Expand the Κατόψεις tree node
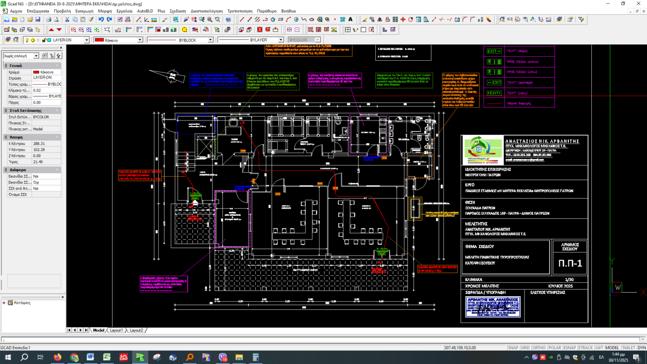 [4, 303]
